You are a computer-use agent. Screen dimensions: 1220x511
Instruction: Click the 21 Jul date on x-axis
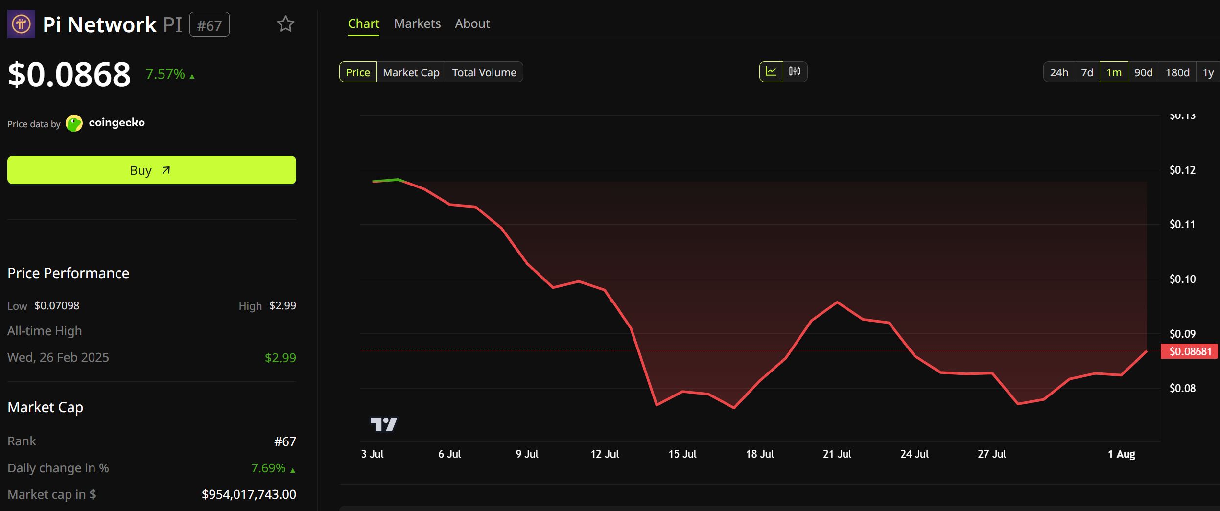[837, 454]
